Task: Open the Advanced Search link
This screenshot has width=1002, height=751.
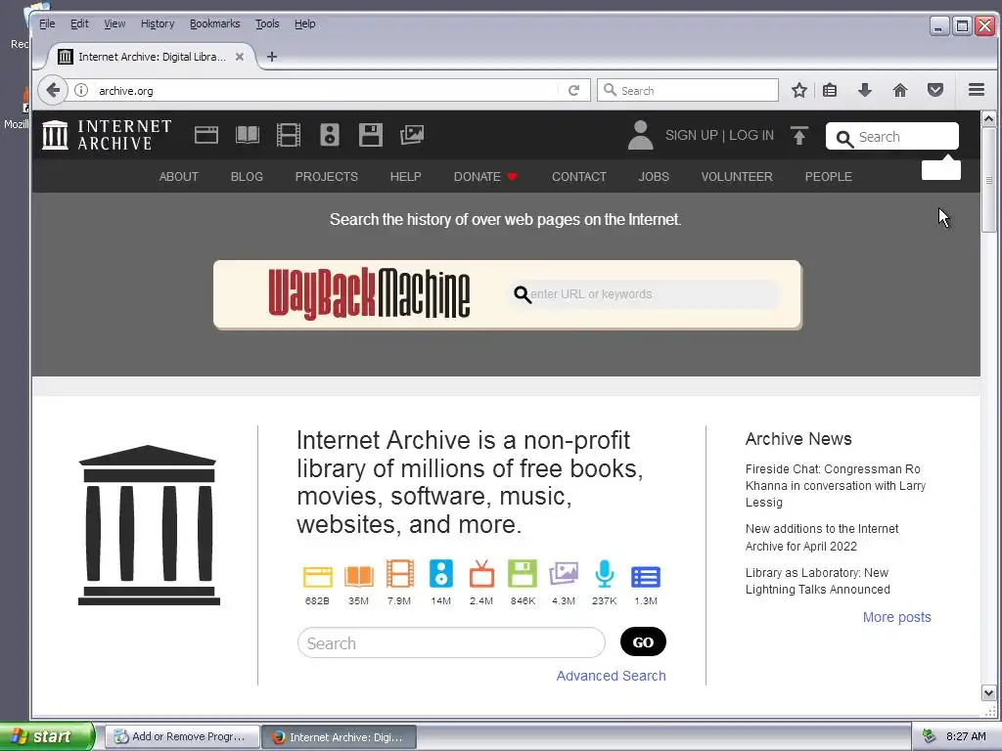Action: (611, 676)
